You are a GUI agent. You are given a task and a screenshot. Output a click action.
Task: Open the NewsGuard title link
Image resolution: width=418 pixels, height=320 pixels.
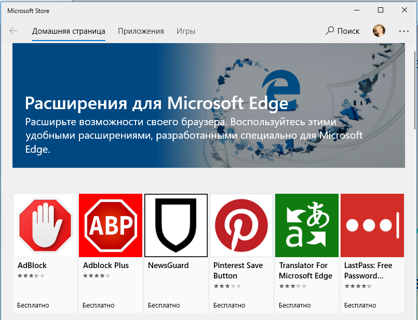[168, 265]
